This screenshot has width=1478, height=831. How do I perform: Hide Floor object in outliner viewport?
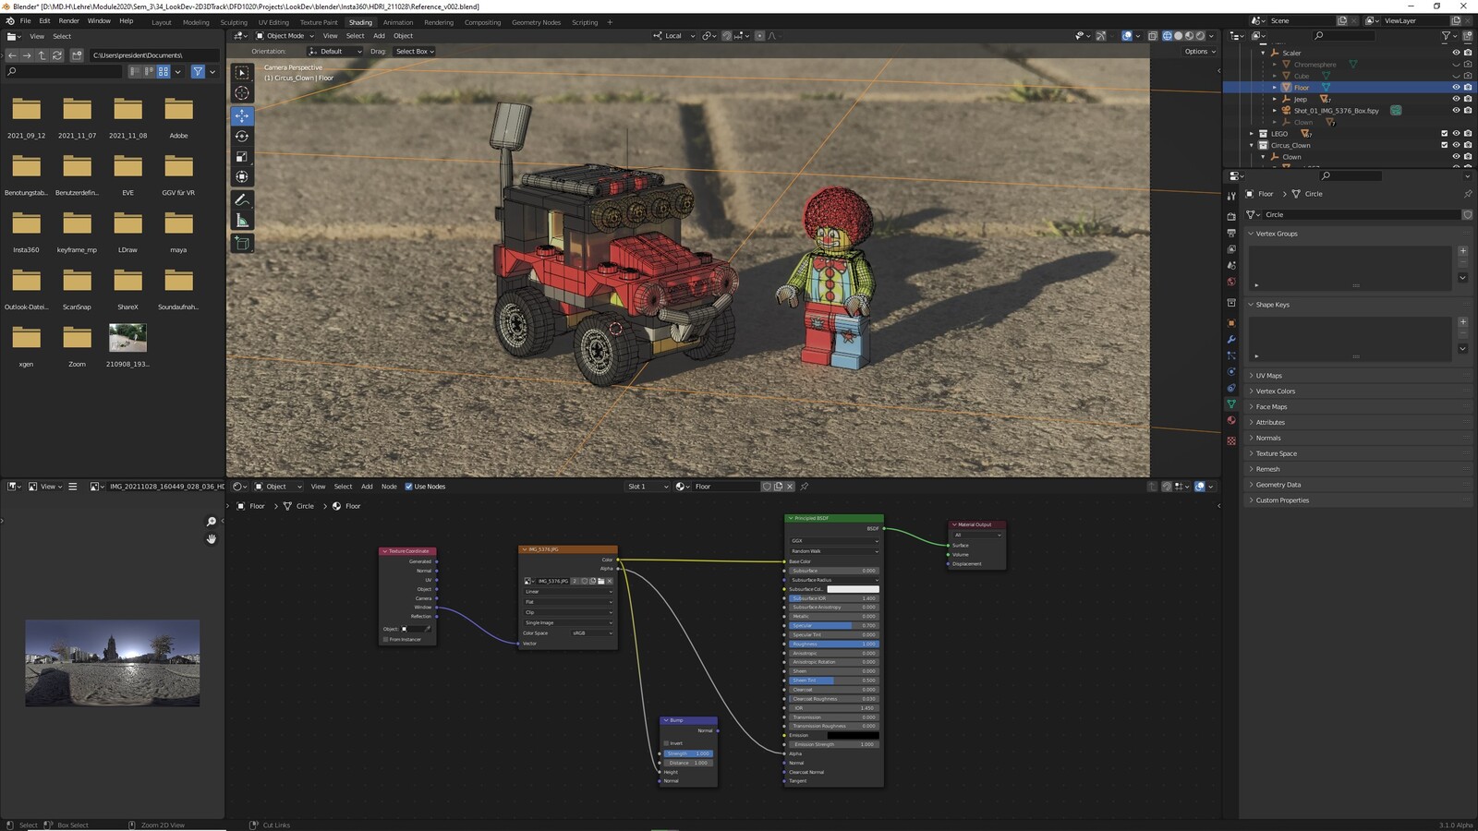point(1457,88)
